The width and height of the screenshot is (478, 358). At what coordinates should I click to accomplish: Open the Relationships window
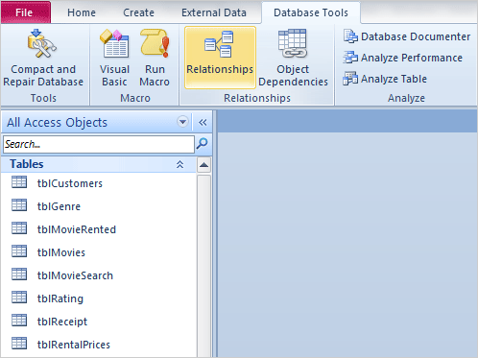[x=220, y=58]
